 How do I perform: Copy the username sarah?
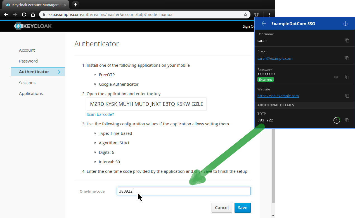click(347, 40)
